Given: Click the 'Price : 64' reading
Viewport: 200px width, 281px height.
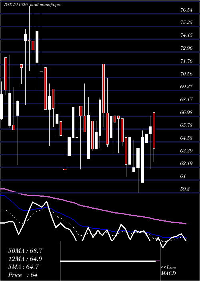Looking at the screenshot, I should 23,275.
